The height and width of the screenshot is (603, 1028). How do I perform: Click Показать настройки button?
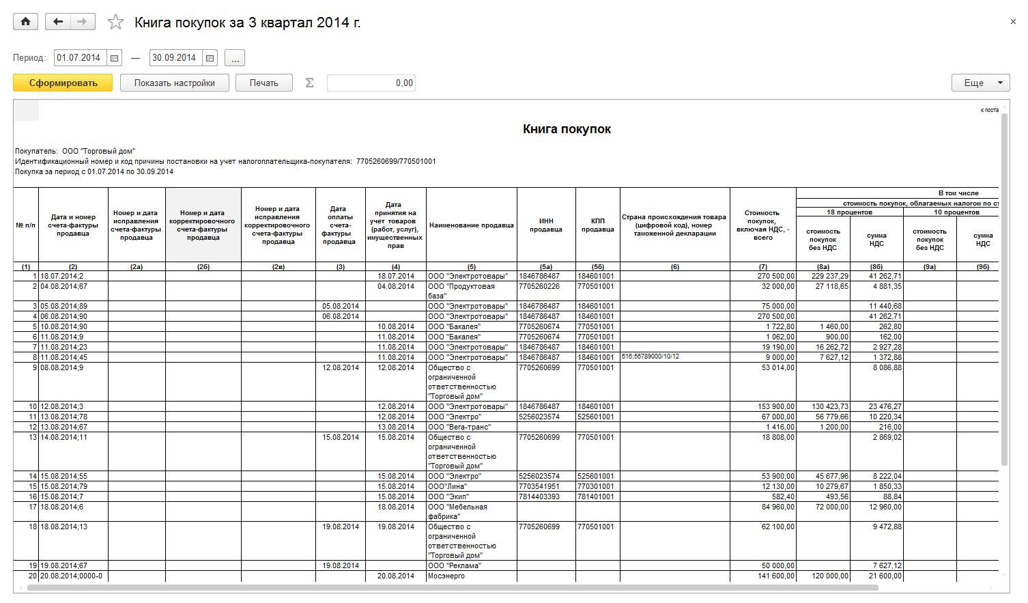(x=175, y=83)
